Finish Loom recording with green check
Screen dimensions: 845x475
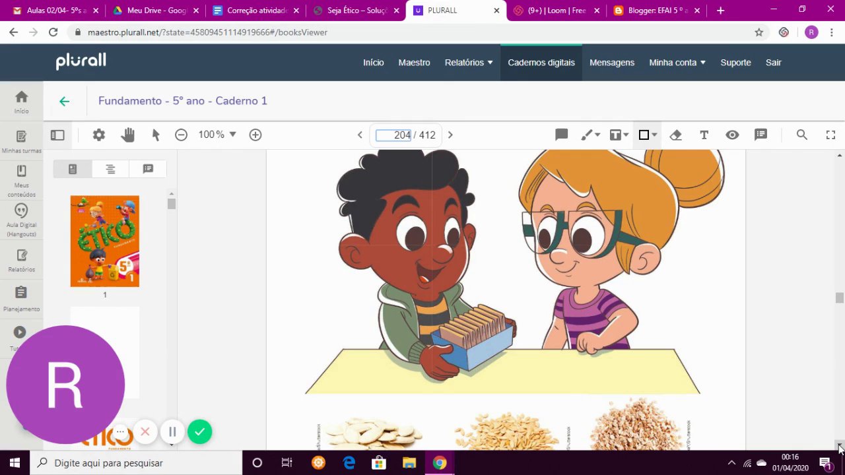click(200, 431)
